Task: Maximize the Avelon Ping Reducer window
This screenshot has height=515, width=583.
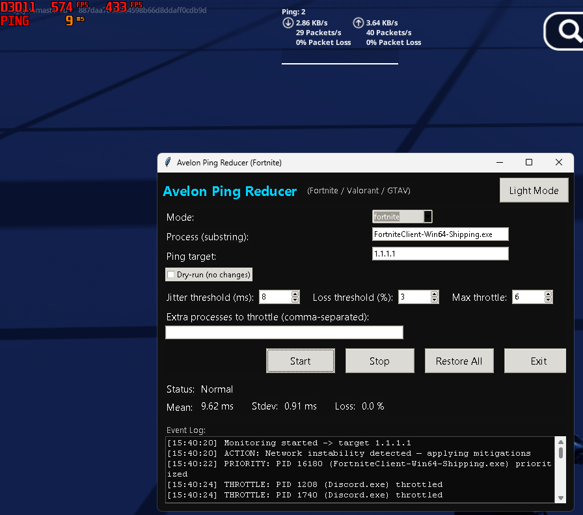Action: tap(529, 162)
